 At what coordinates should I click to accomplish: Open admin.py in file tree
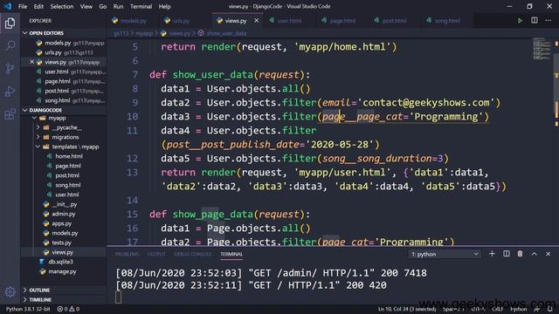(x=64, y=214)
